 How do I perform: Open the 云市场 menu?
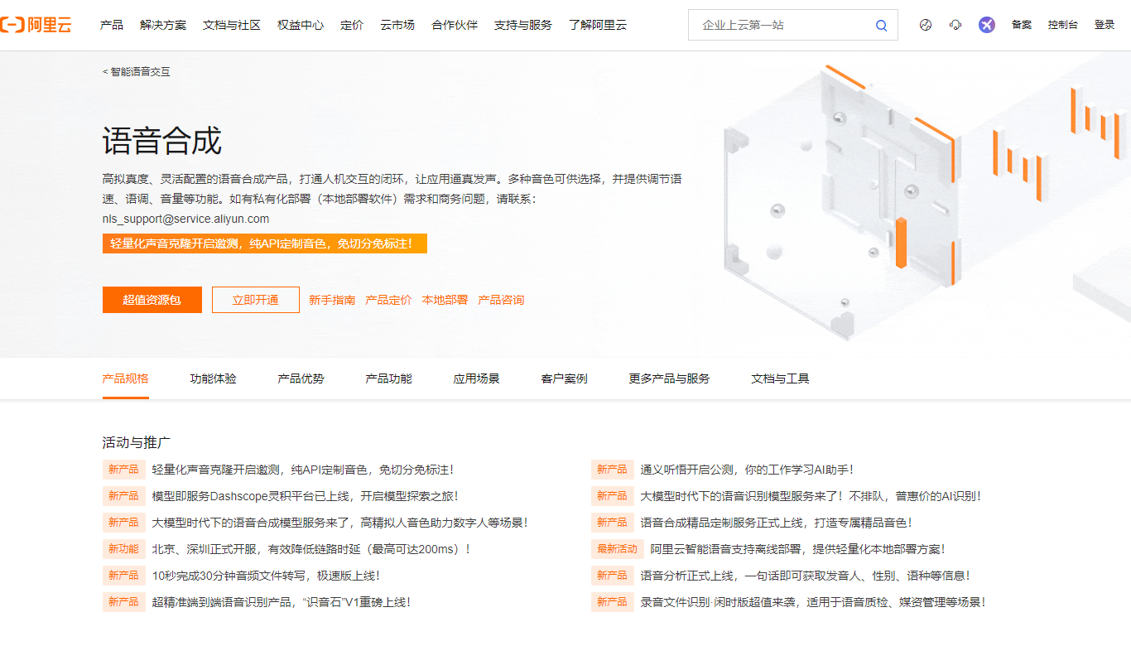coord(397,25)
